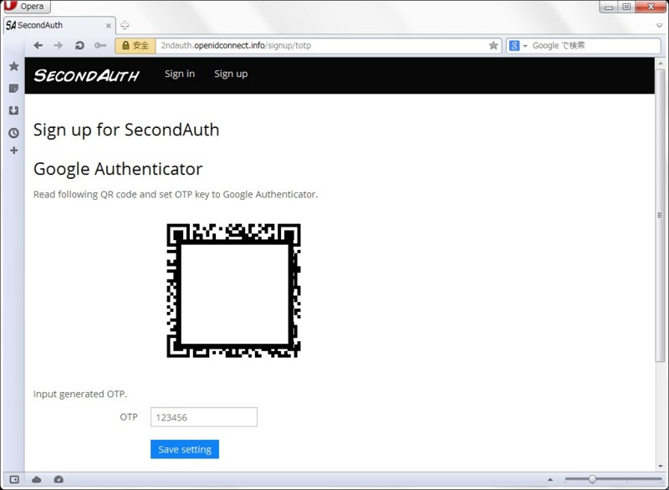Open Opera Link cloud icon
The image size is (669, 490).
click(x=37, y=480)
